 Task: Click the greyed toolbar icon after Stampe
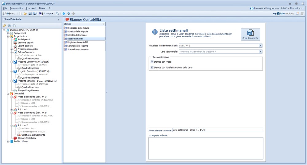coord(57,14)
